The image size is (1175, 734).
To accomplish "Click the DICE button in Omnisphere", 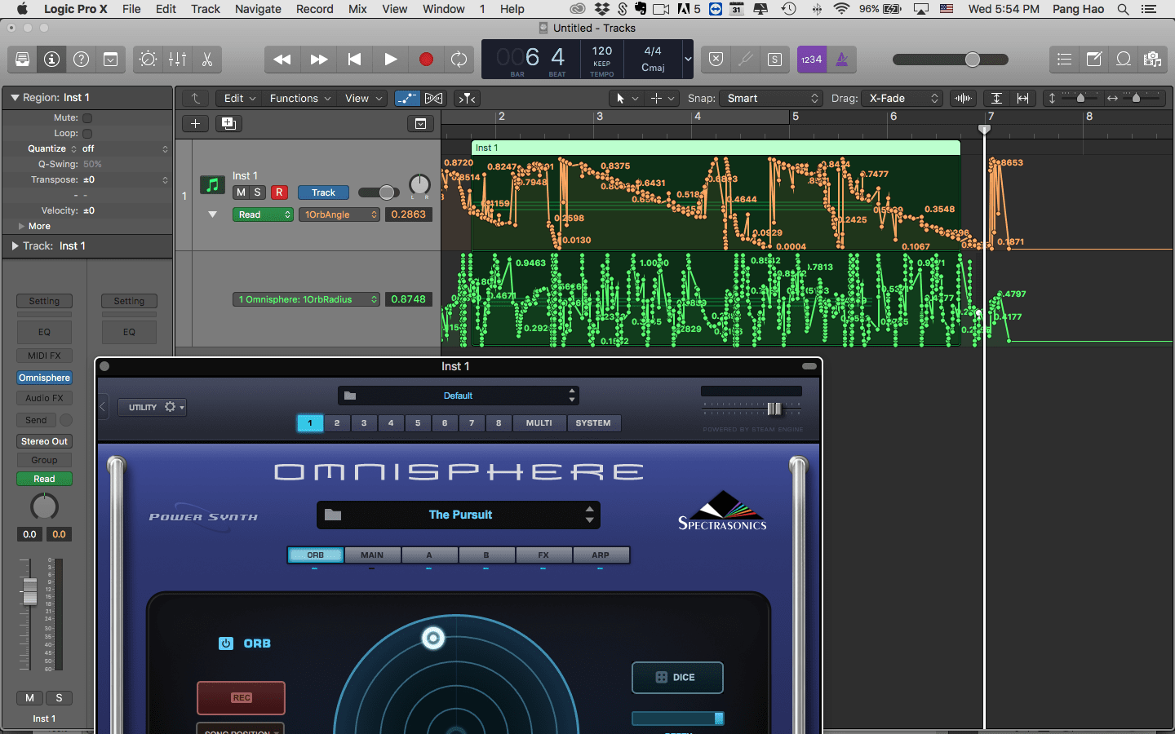I will click(677, 678).
